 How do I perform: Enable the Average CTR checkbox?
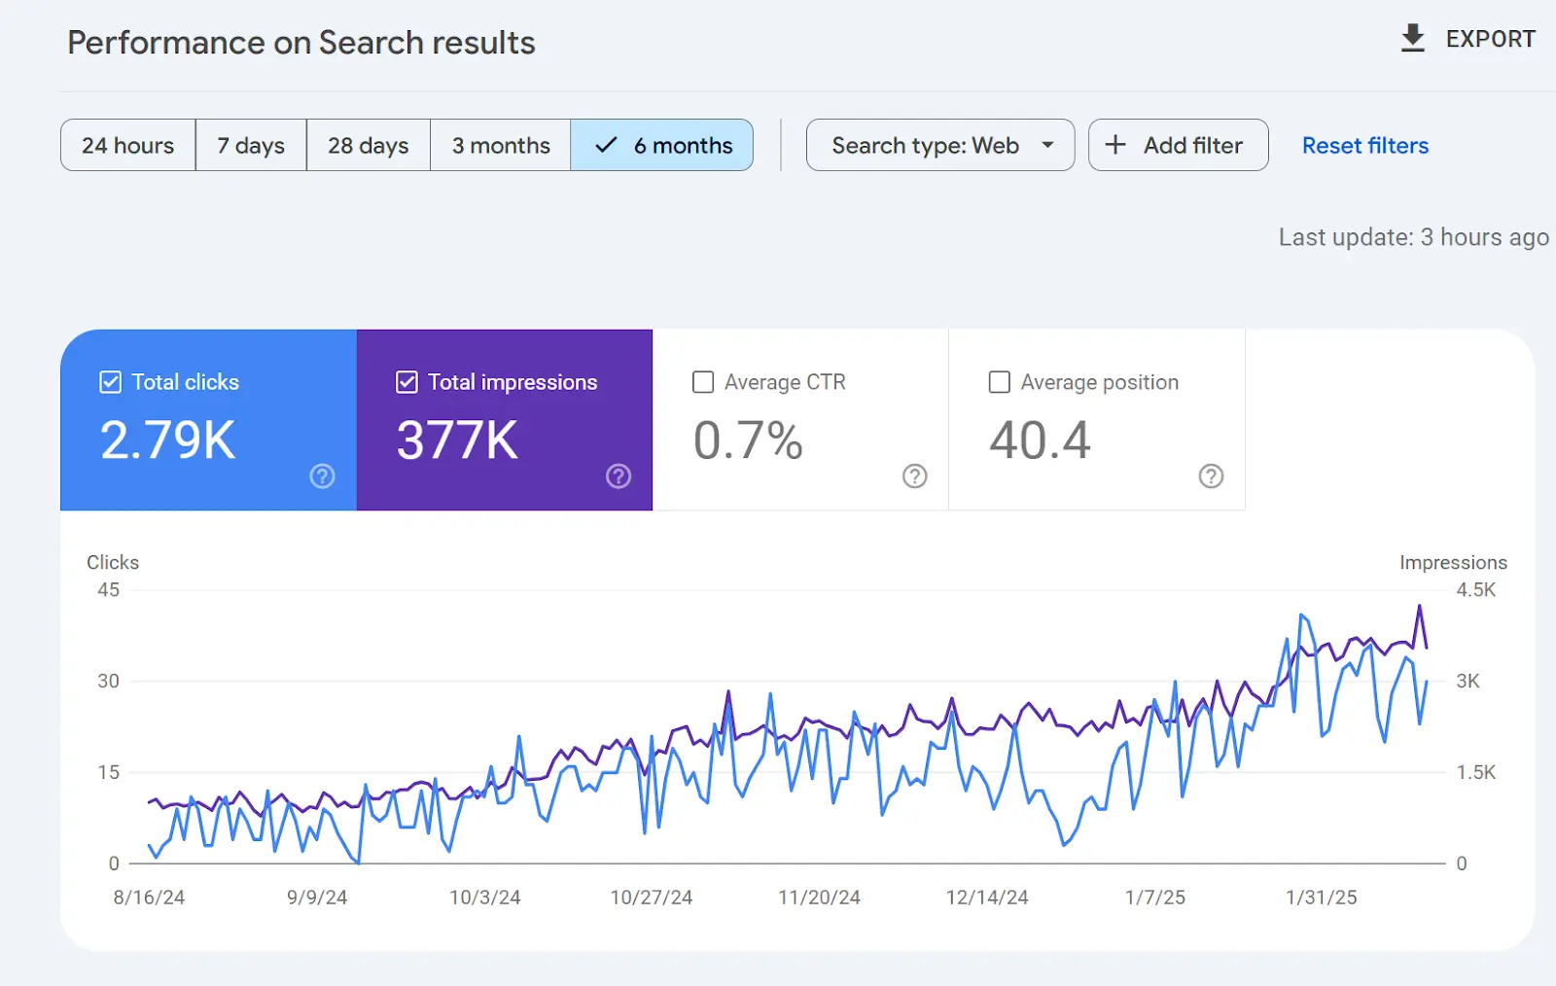[703, 382]
